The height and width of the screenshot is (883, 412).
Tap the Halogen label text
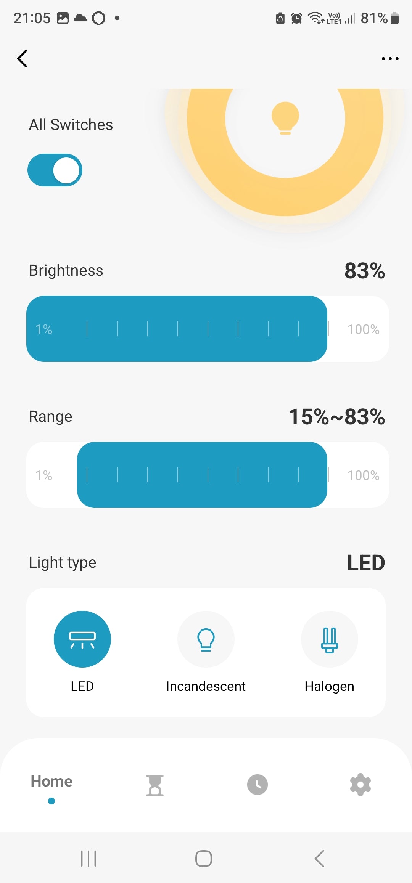tap(330, 686)
